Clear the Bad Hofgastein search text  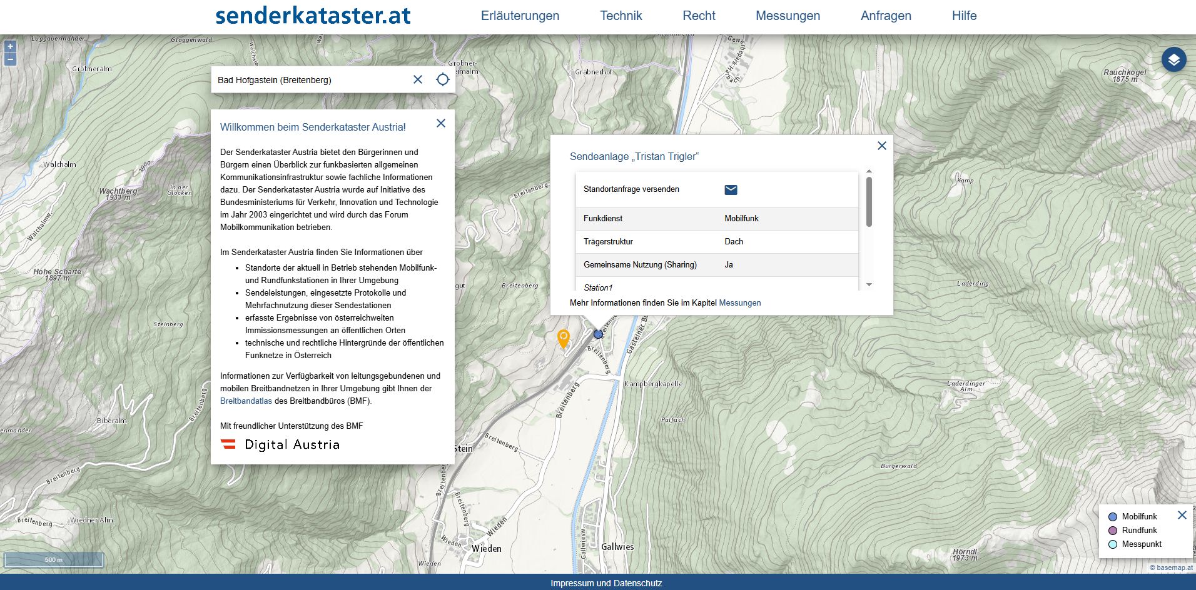tap(418, 79)
